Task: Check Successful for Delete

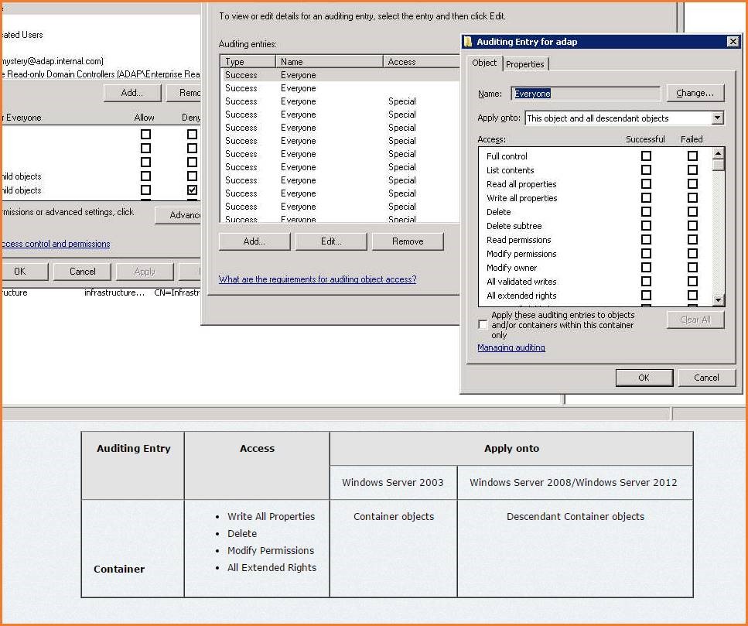Action: [x=646, y=211]
